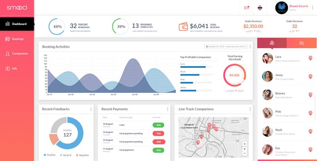Image resolution: width=317 pixels, height=161 pixels.
Task: Click the Positive legend color swatch
Action: coord(46,155)
